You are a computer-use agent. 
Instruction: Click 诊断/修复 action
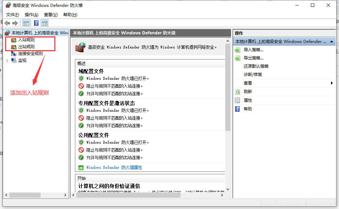click(253, 75)
